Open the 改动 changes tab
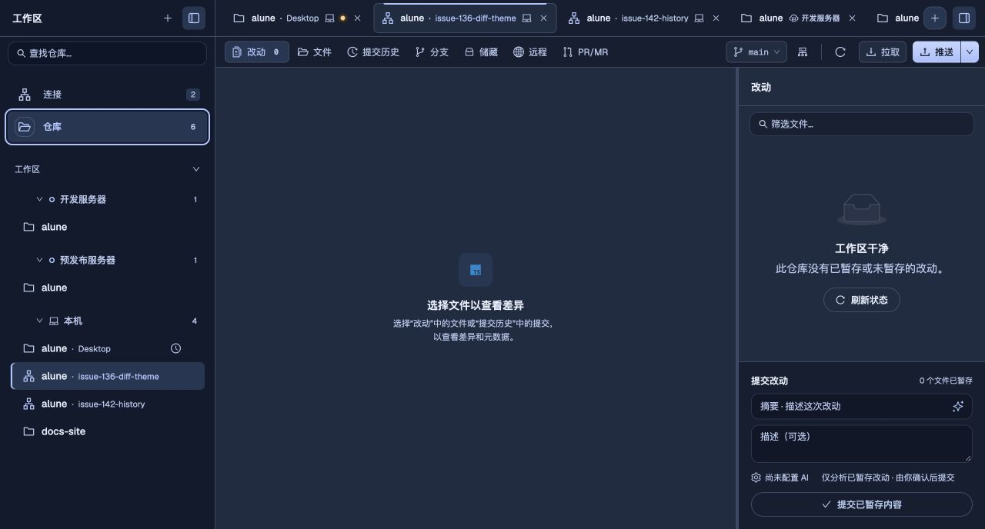This screenshot has width=985, height=529. (x=257, y=52)
